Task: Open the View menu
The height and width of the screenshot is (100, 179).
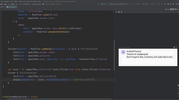Action: click(2, 1)
